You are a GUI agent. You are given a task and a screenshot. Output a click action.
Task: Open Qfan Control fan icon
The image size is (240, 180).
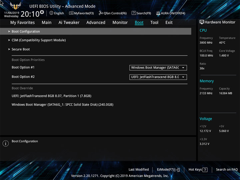tap(101, 13)
